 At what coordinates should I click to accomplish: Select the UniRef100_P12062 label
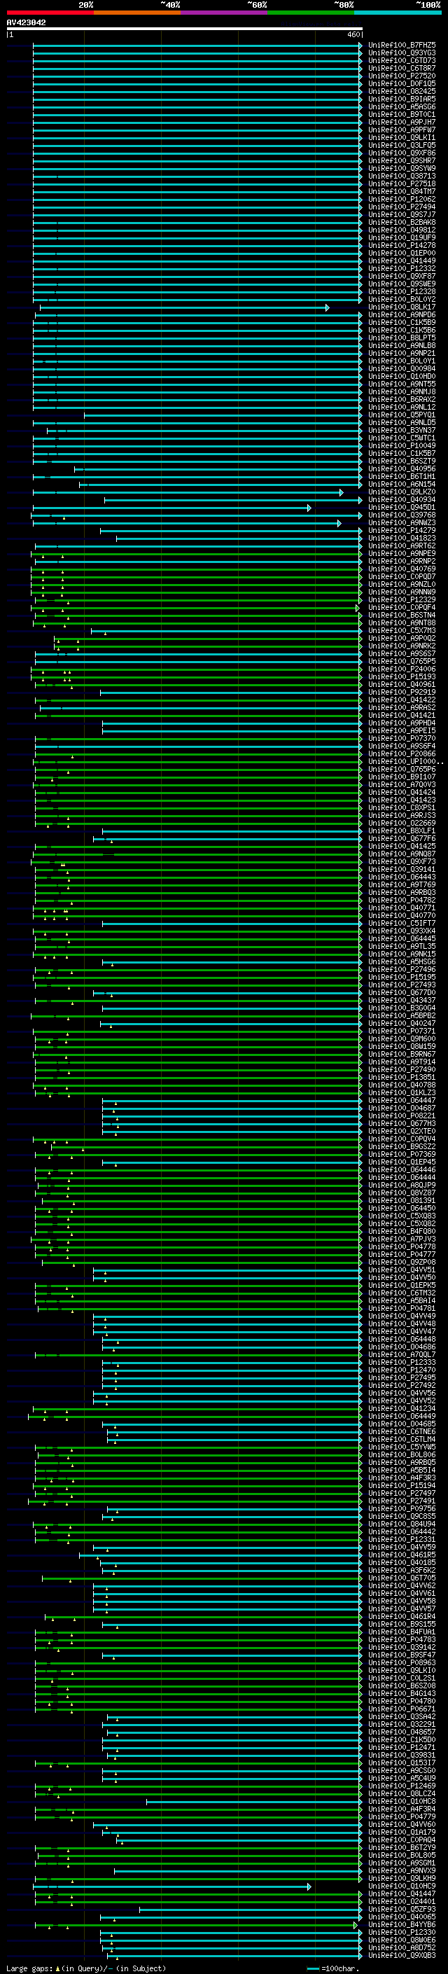point(402,200)
